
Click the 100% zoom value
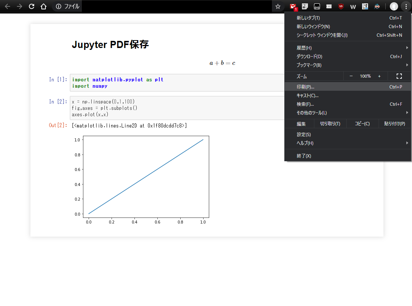click(x=365, y=76)
